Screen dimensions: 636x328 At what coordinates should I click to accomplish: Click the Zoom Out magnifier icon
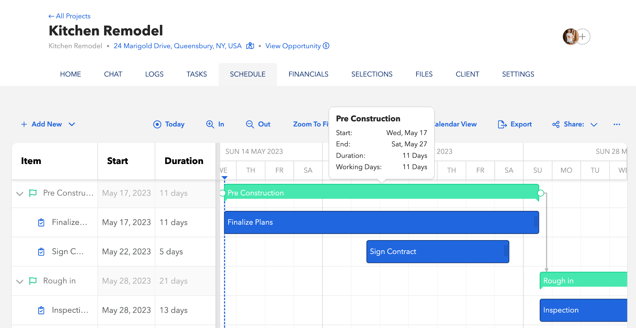pos(250,124)
